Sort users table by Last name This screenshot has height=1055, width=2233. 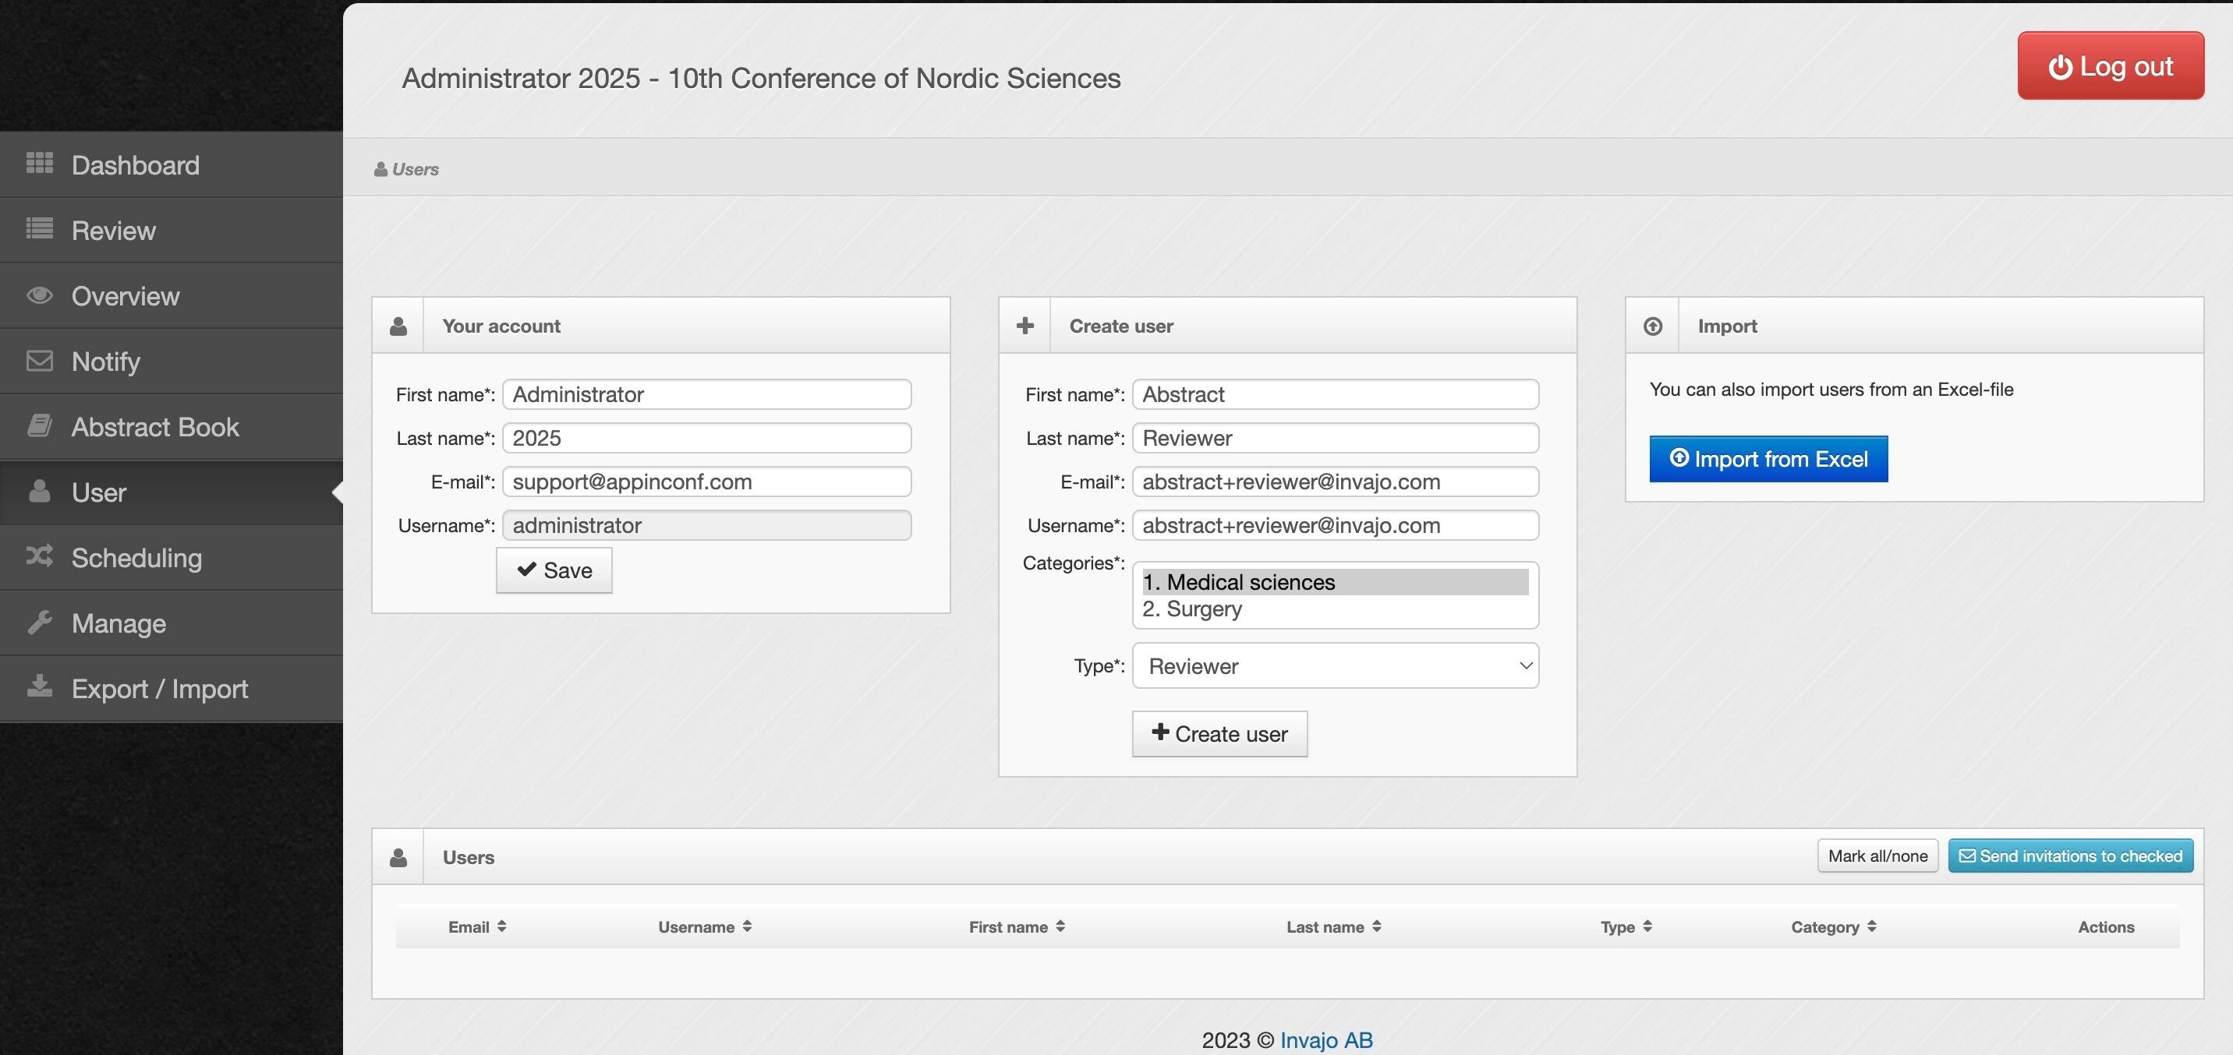tap(1332, 926)
